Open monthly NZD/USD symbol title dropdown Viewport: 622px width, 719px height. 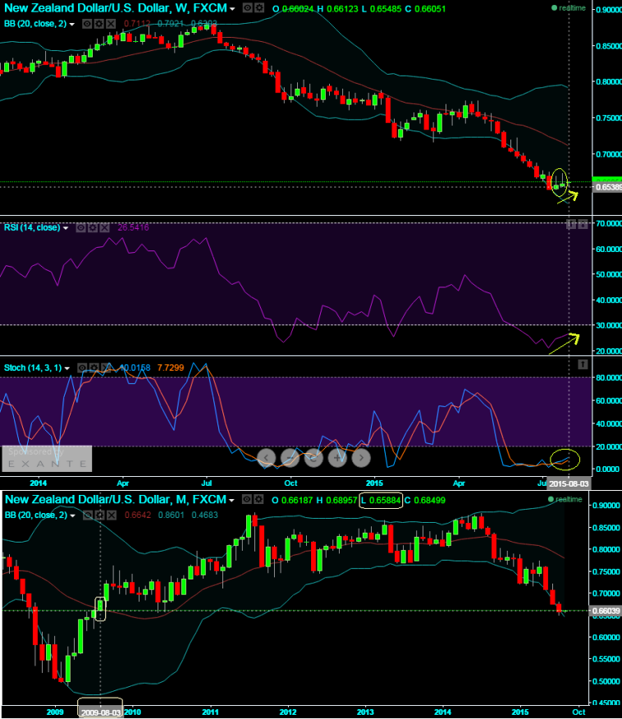pyautogui.click(x=231, y=501)
